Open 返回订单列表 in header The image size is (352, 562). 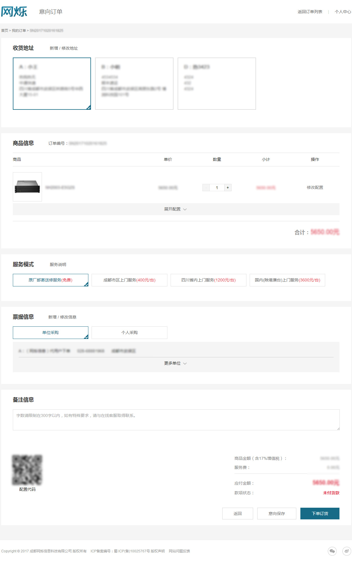pos(310,12)
